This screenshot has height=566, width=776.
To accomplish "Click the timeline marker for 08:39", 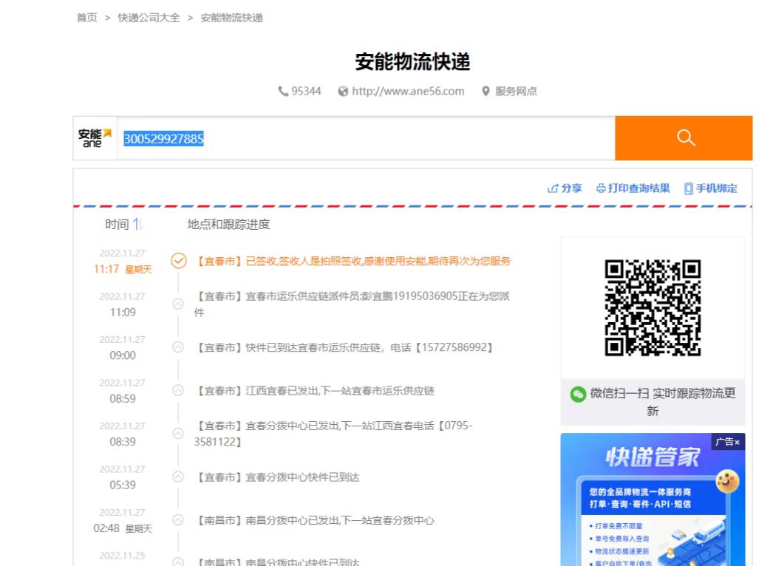I will [x=178, y=434].
